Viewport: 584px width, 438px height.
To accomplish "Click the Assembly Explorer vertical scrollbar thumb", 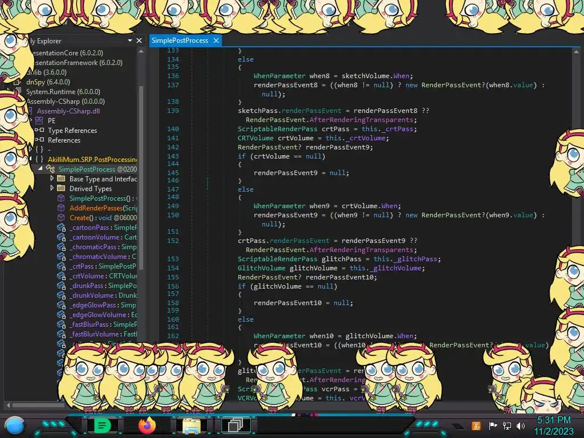I will [x=141, y=177].
